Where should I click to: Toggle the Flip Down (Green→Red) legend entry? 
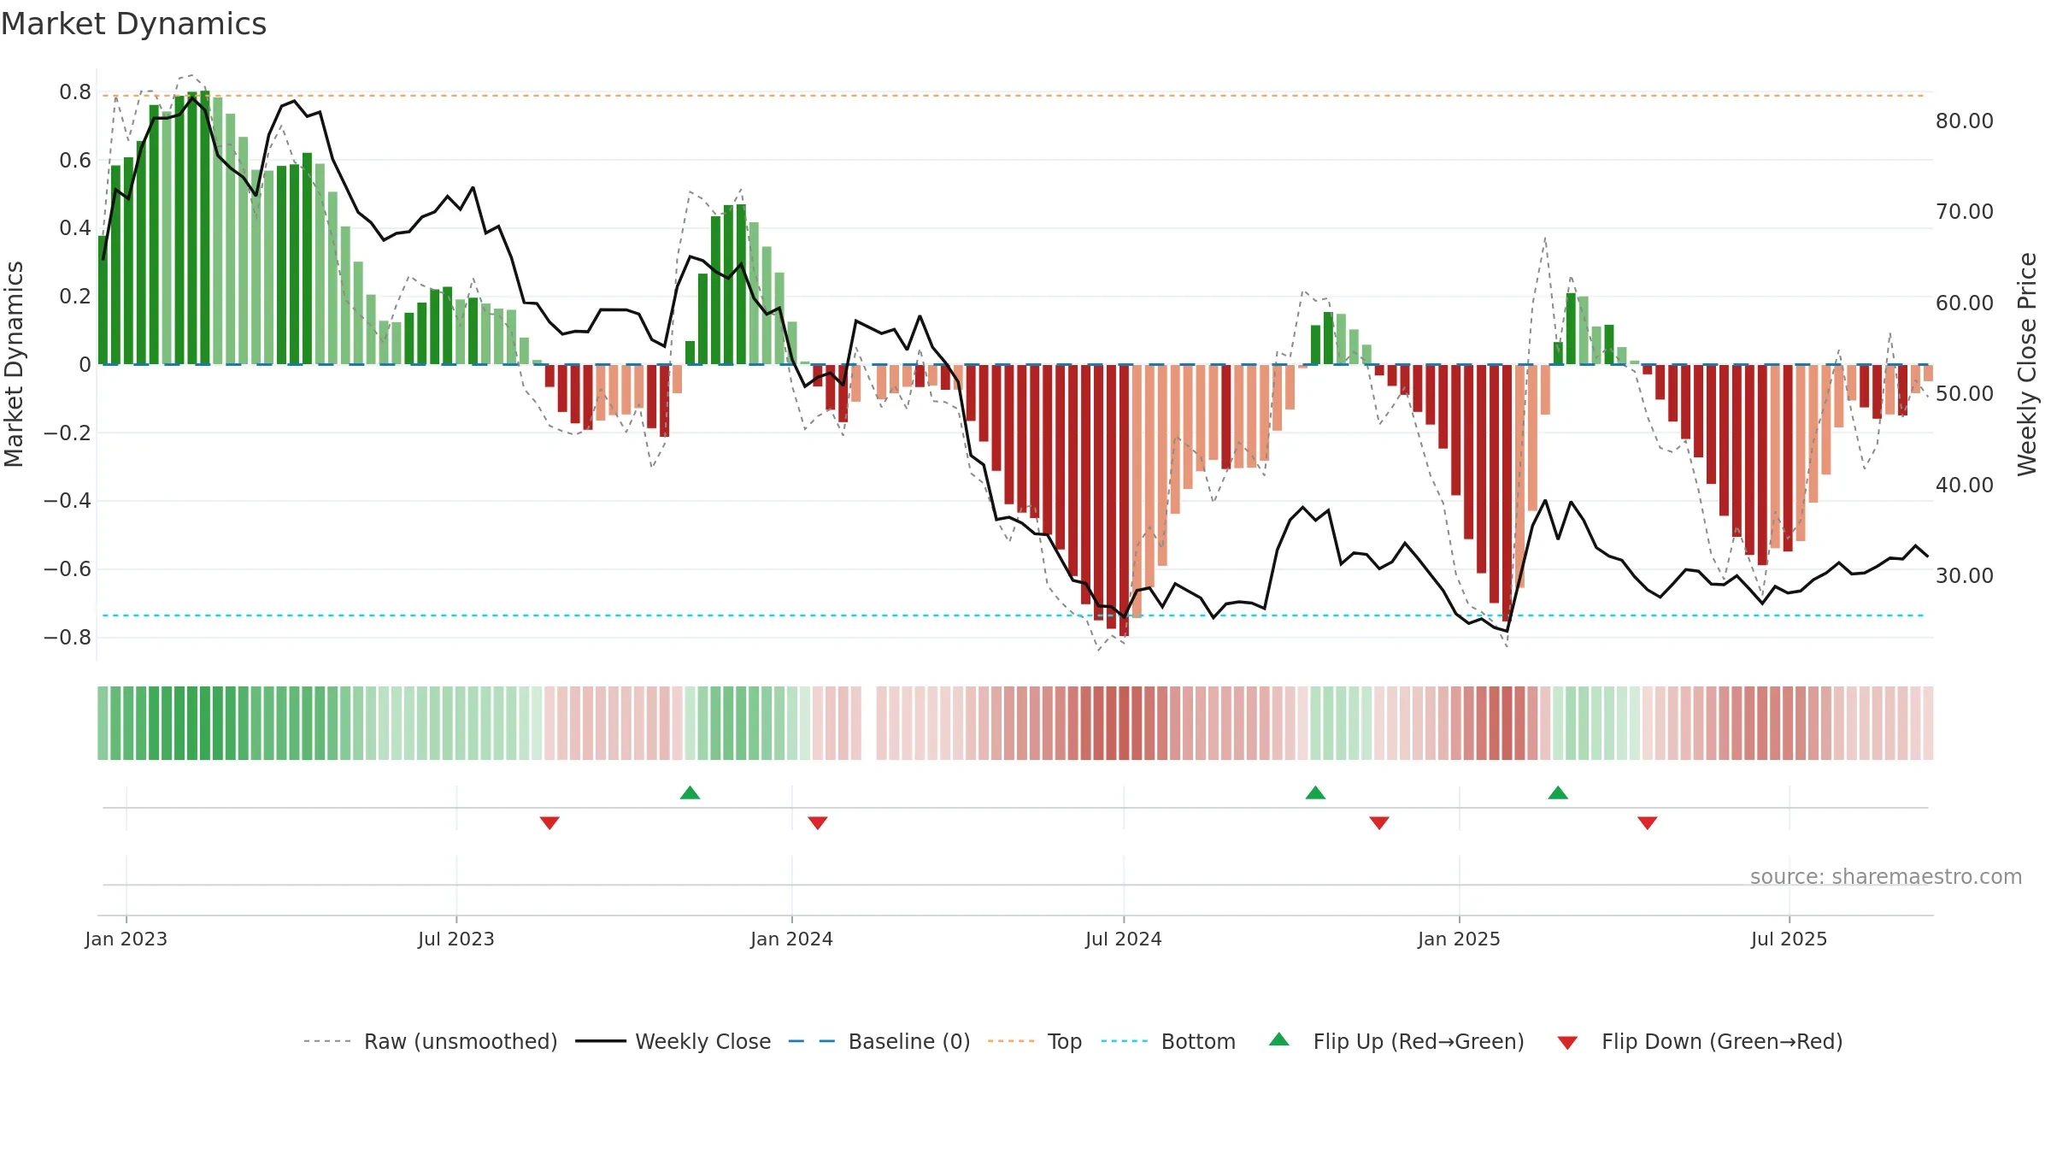[1700, 1041]
